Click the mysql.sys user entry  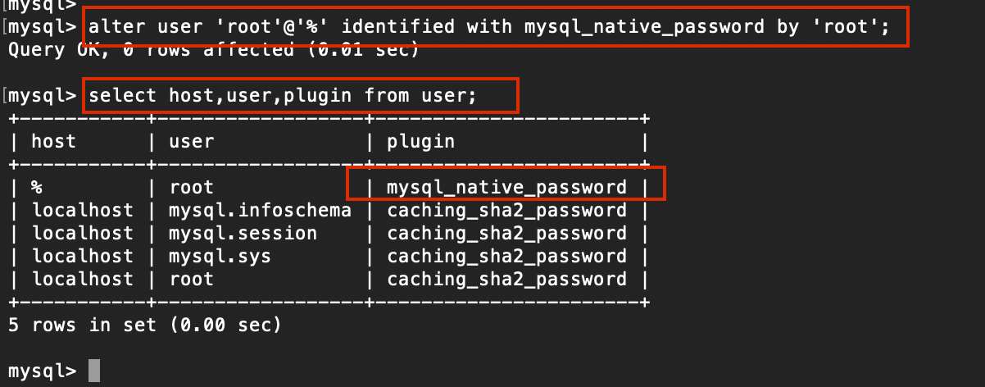click(x=220, y=257)
